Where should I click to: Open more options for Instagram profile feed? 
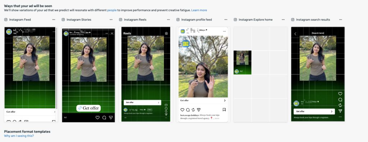click(226, 20)
